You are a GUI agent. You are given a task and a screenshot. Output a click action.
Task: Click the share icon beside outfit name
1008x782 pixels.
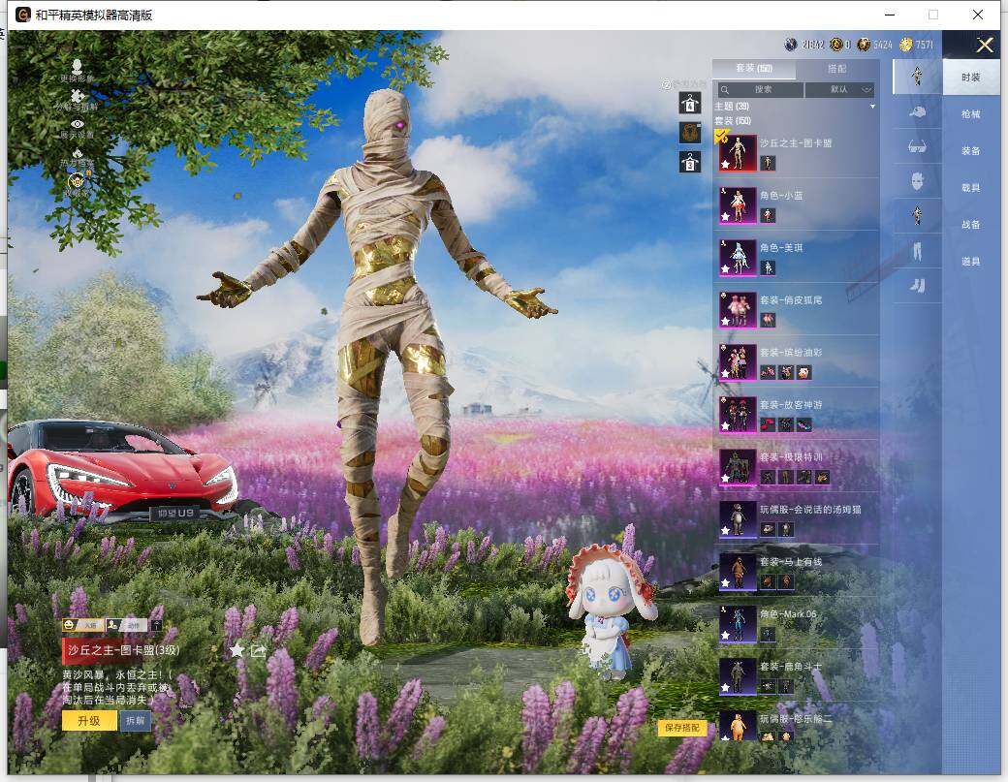tap(258, 650)
